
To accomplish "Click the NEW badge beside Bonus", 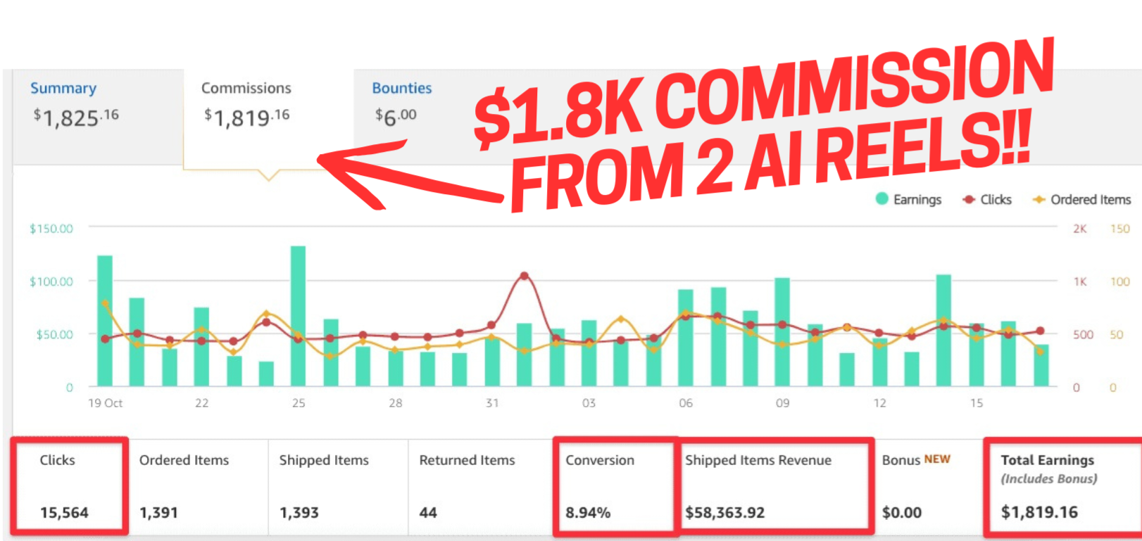I will pyautogui.click(x=937, y=459).
